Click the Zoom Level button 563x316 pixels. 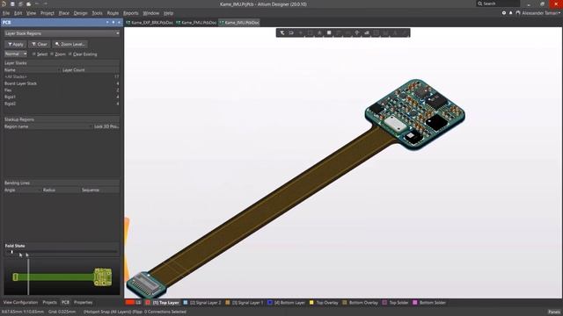[x=70, y=44]
